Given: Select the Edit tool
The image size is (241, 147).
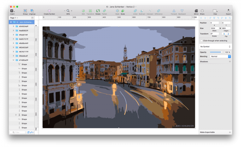Looking at the screenshot, I should [x=83, y=11].
